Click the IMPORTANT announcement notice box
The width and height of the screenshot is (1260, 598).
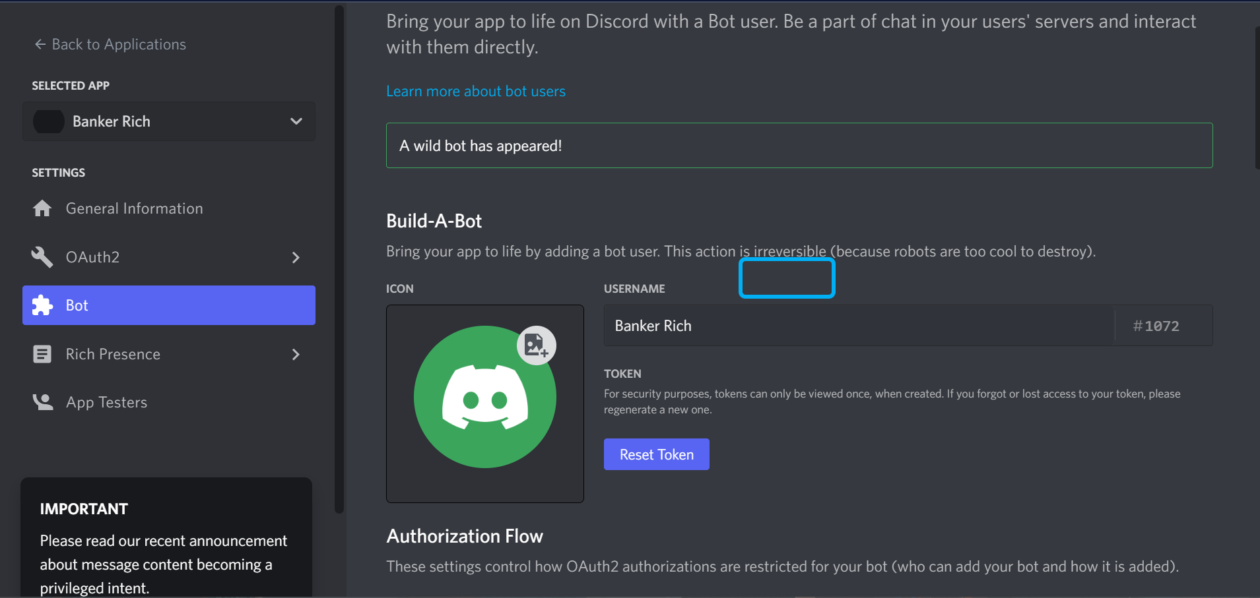[x=166, y=537]
